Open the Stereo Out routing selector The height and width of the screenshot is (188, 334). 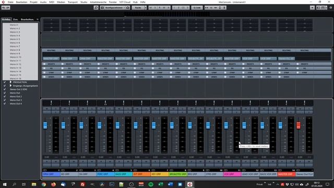(x=287, y=58)
